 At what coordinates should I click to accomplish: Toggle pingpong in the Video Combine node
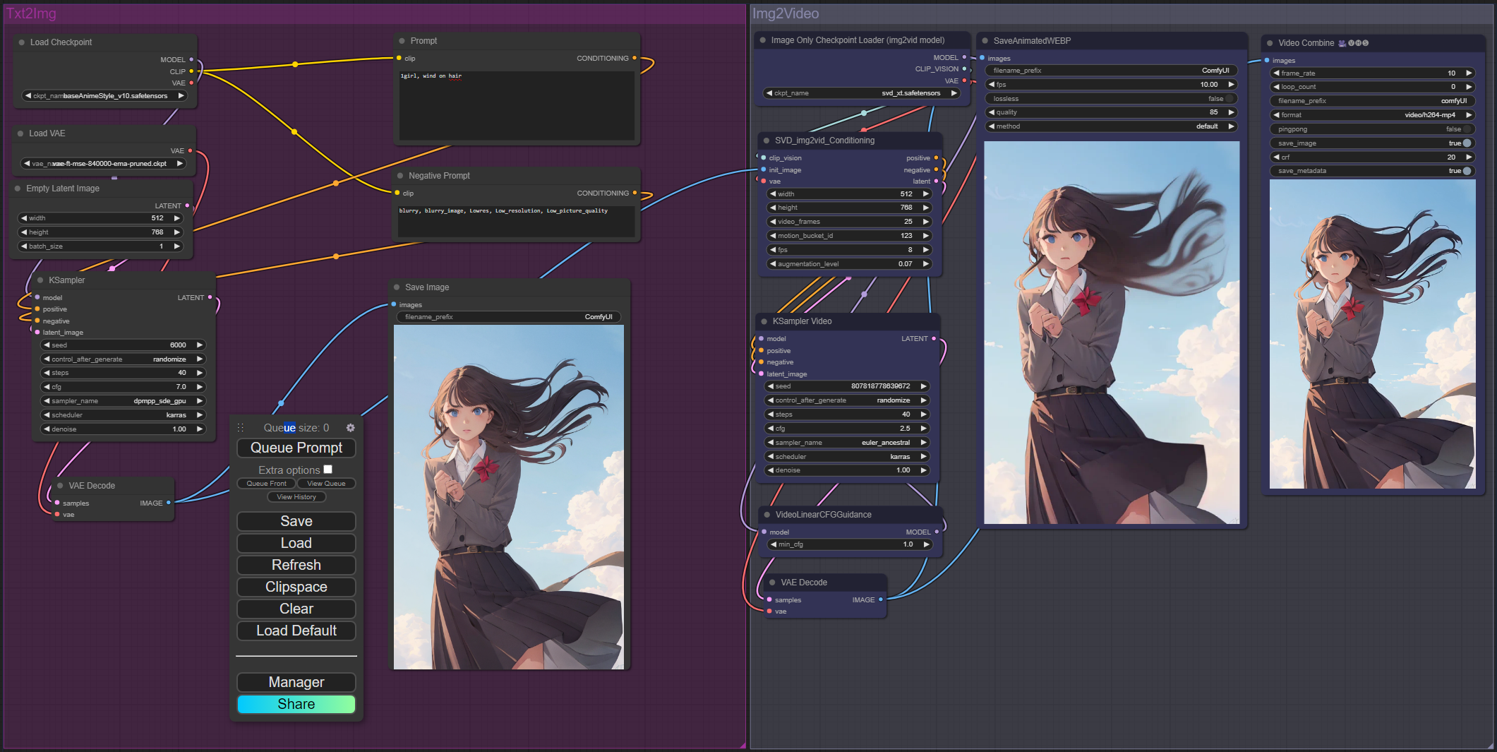click(x=1467, y=129)
